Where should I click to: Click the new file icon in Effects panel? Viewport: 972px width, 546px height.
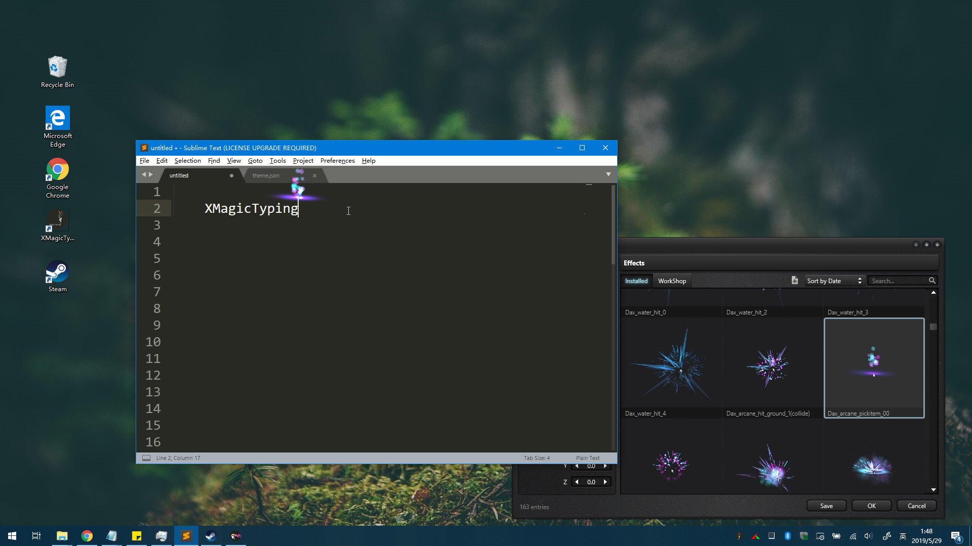click(x=794, y=280)
